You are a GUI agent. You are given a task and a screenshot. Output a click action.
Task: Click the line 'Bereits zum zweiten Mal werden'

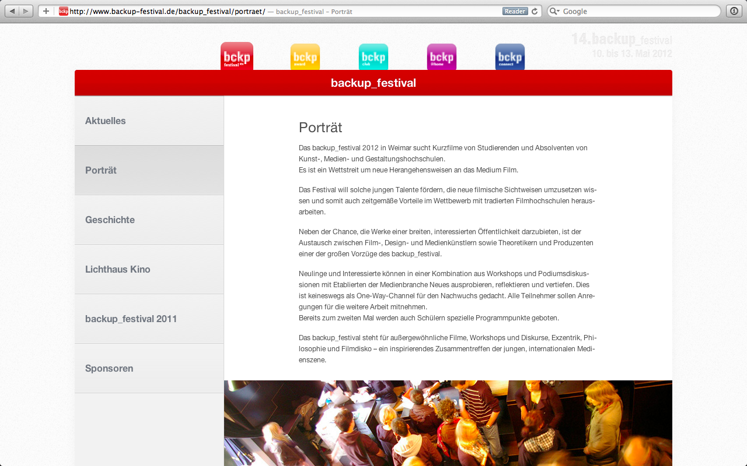pos(429,318)
